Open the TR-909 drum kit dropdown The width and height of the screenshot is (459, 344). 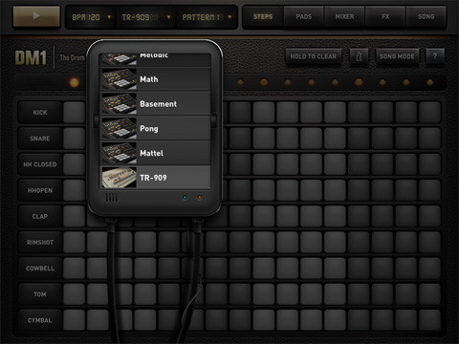146,17
